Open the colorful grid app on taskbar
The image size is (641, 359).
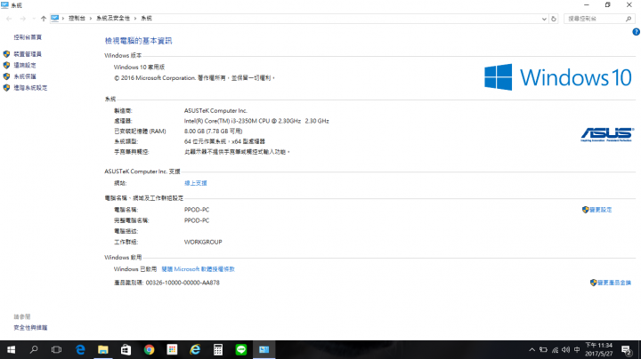coord(172,349)
